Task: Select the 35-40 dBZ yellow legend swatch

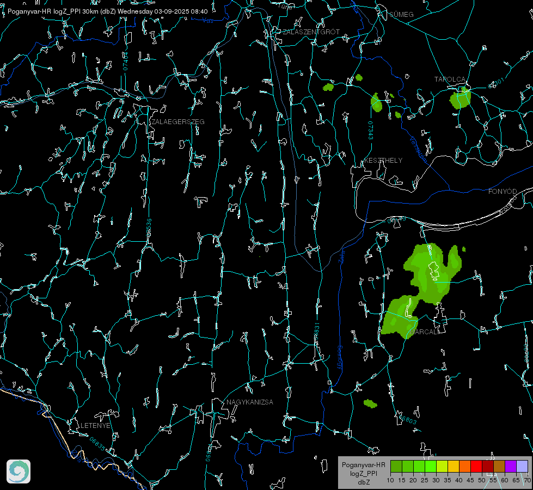Action: (454, 466)
